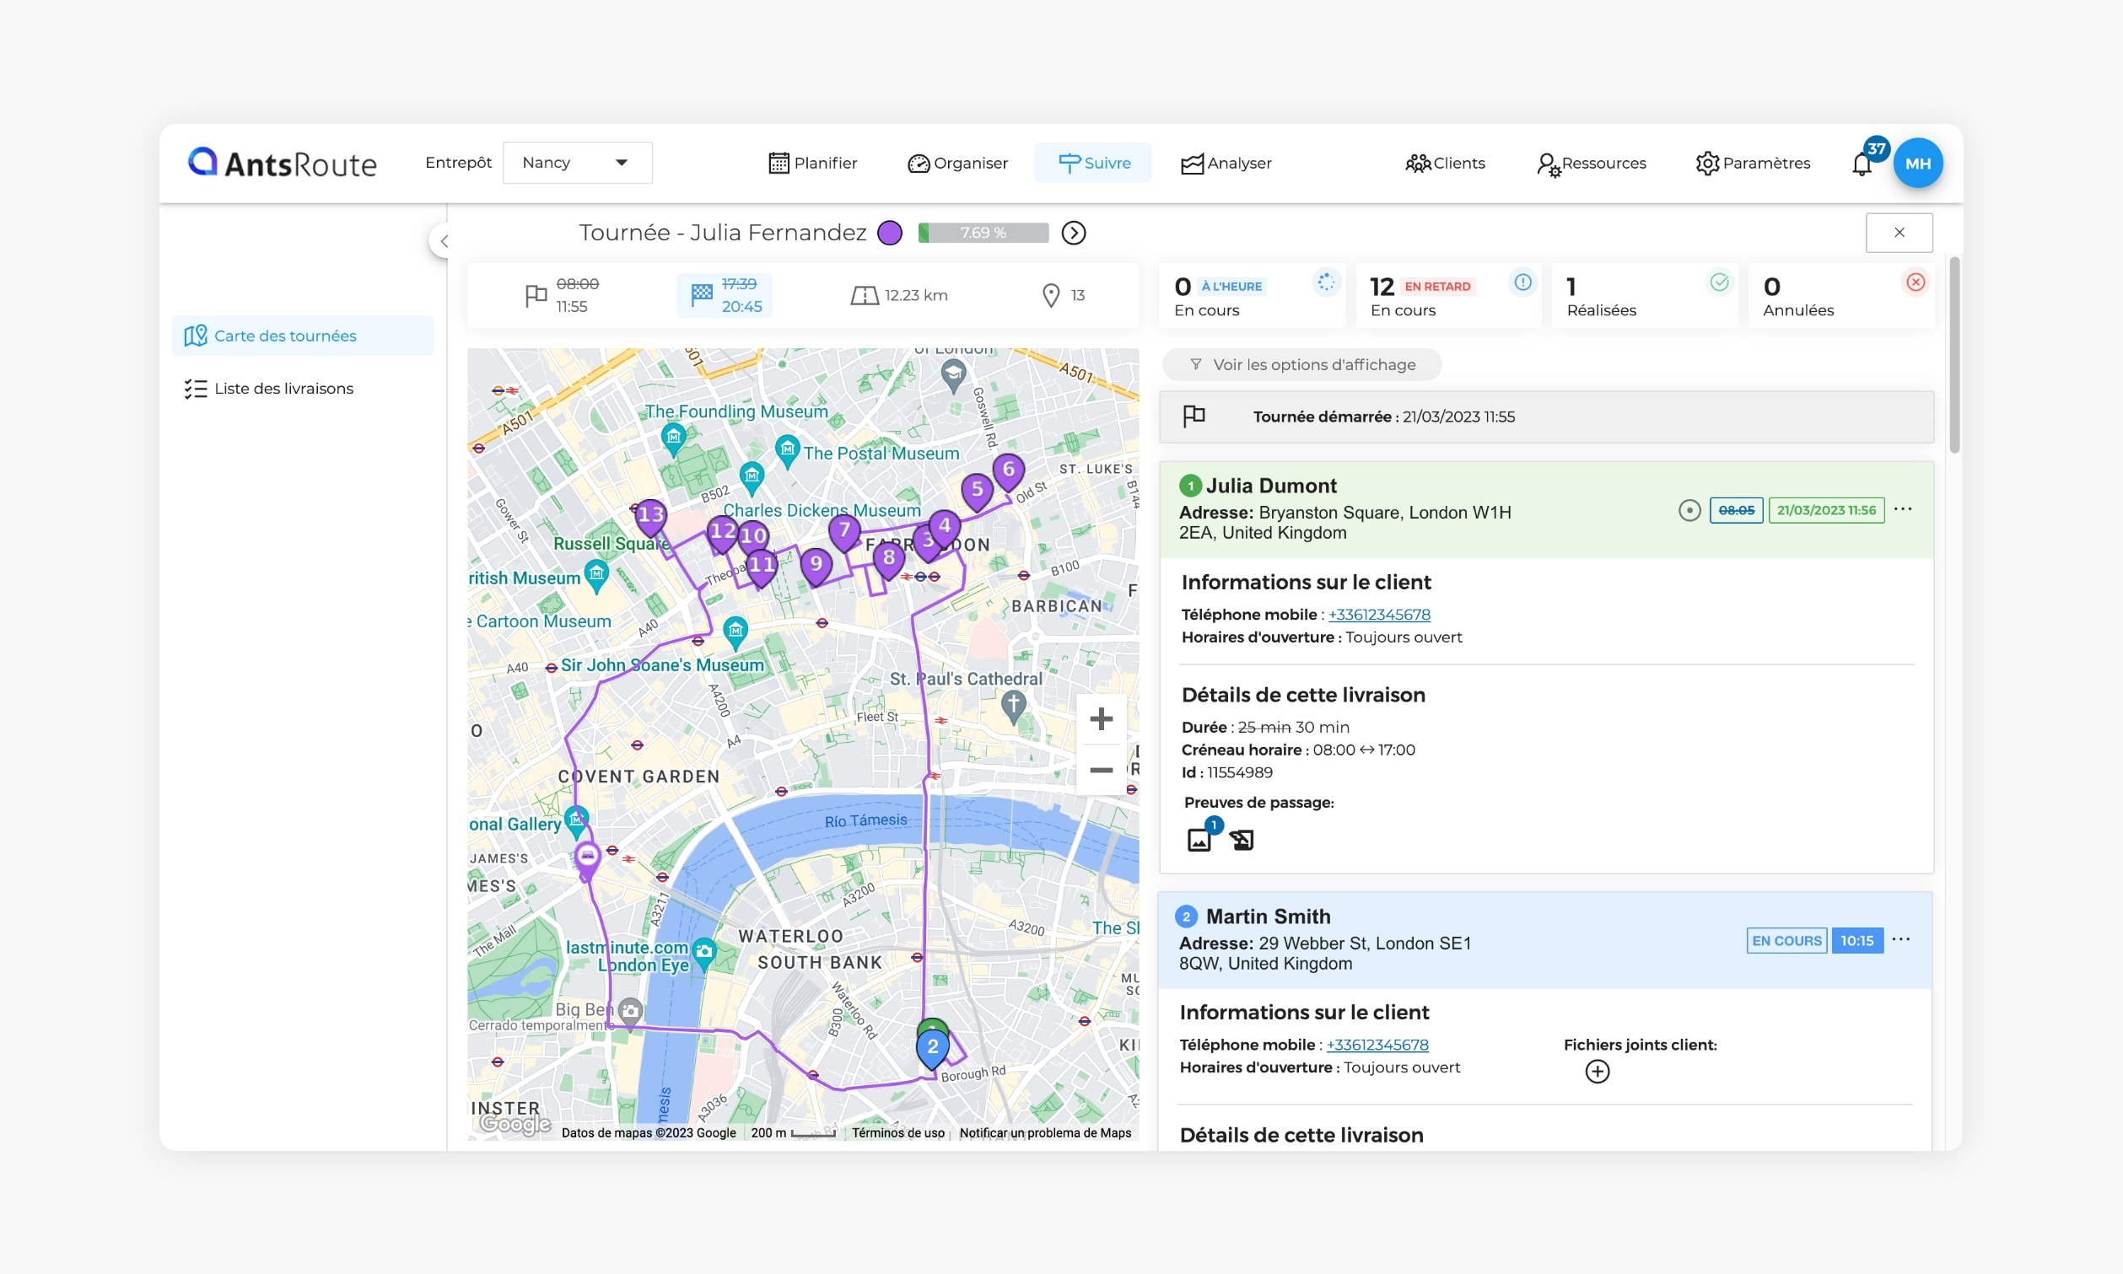2123x1274 pixels.
Task: Open the Entrepôt Nancy dropdown
Action: tap(576, 162)
